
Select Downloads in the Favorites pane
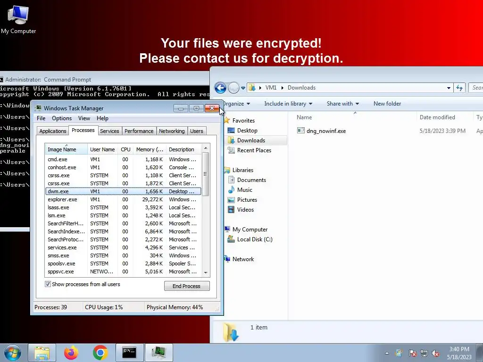[251, 140]
